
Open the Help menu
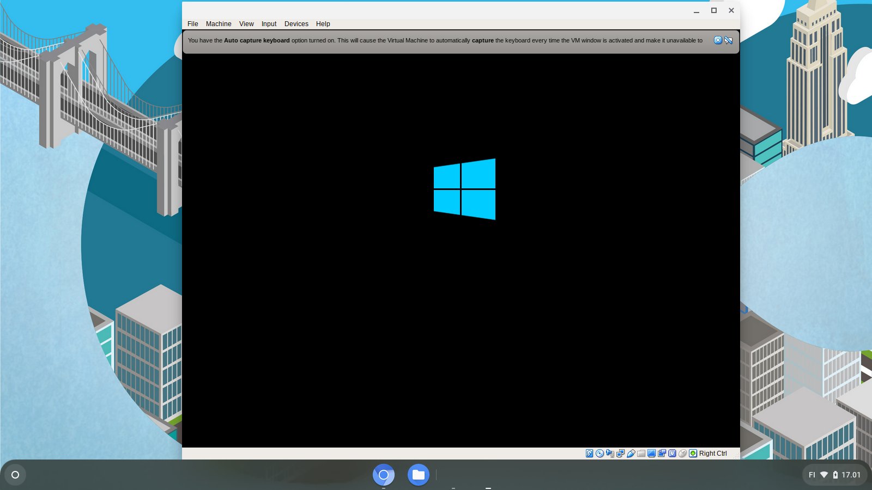click(x=323, y=24)
